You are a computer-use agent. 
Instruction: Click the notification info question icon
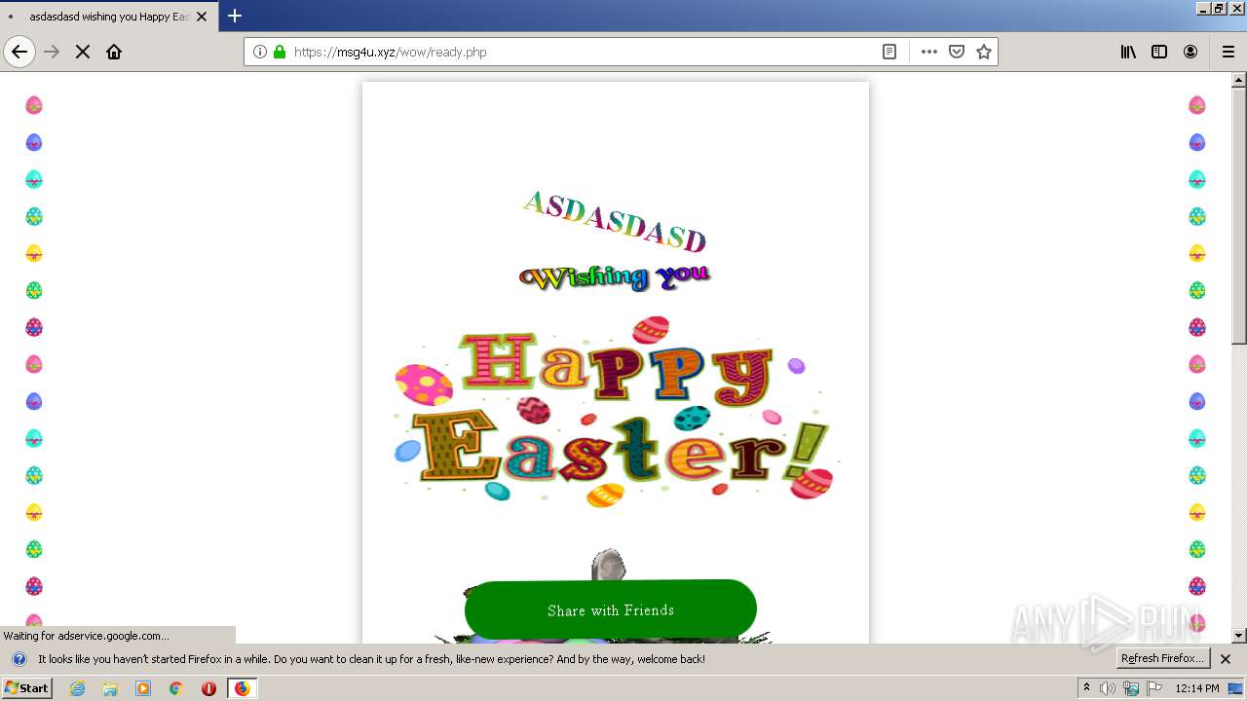pos(19,659)
